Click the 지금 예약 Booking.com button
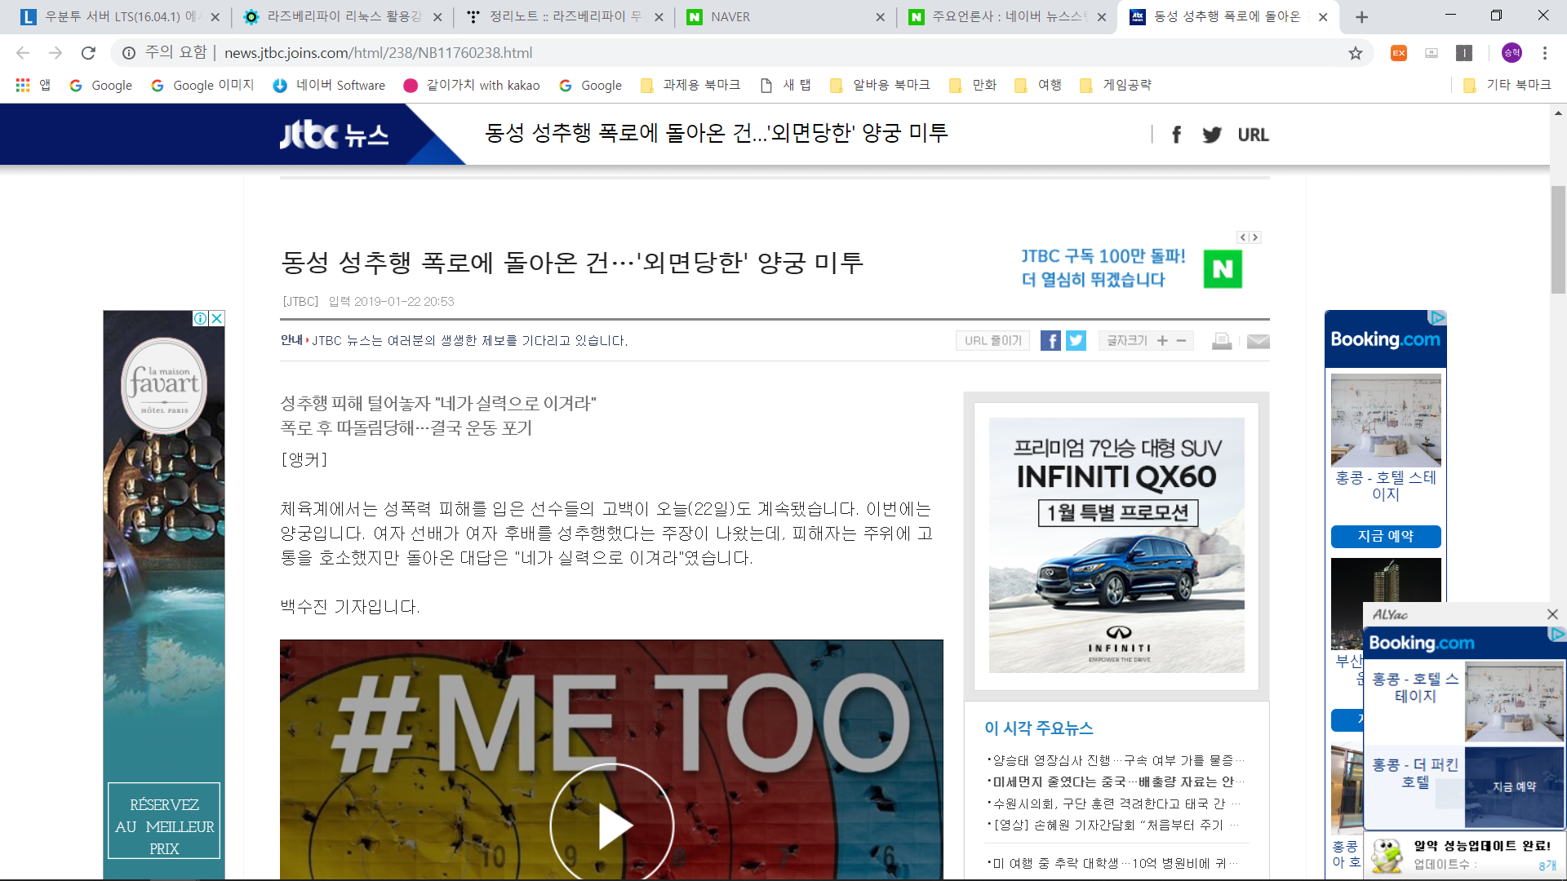 (x=1385, y=536)
